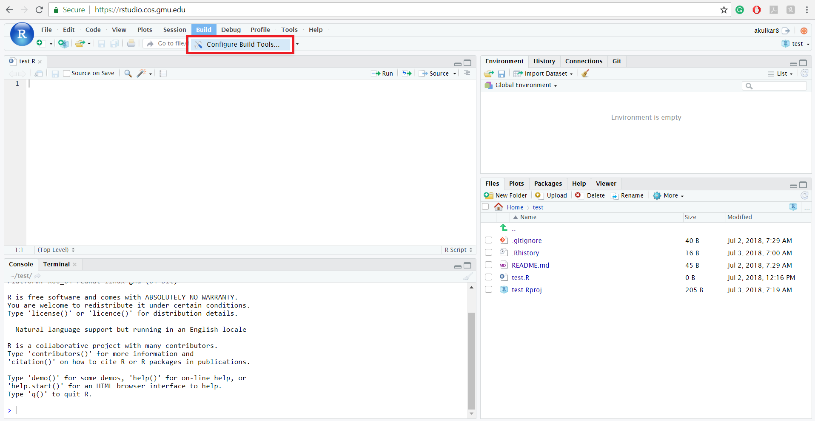
Task: Check the .Rhistory file checkbox
Action: 488,253
